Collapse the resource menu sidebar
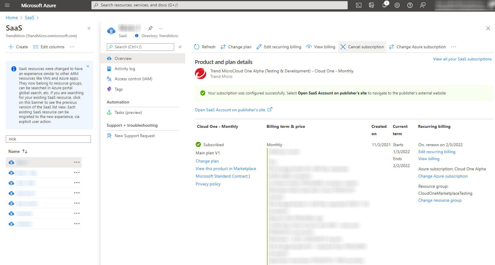Screen dimensions: 495x265 click(x=180, y=47)
